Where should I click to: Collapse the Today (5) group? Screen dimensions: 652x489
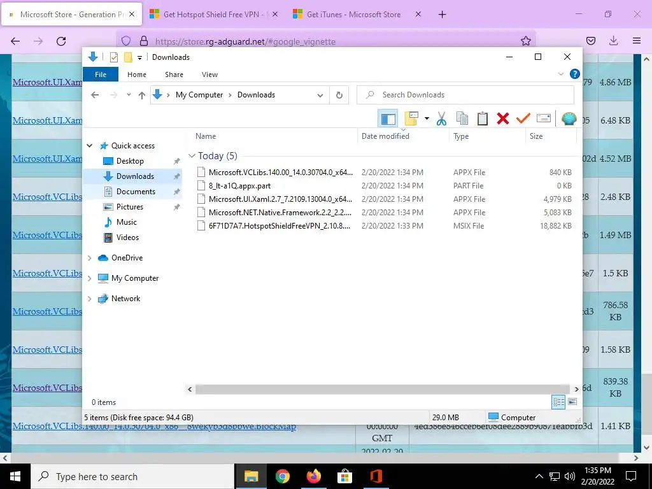[192, 156]
